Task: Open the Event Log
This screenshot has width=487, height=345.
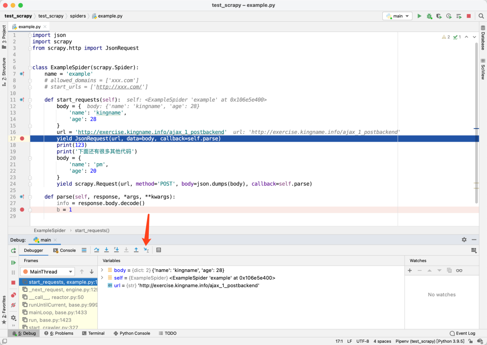Action: [462, 333]
